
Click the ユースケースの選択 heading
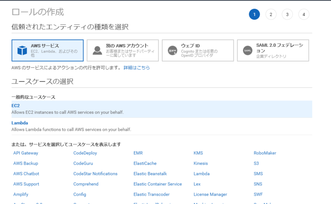coord(43,81)
